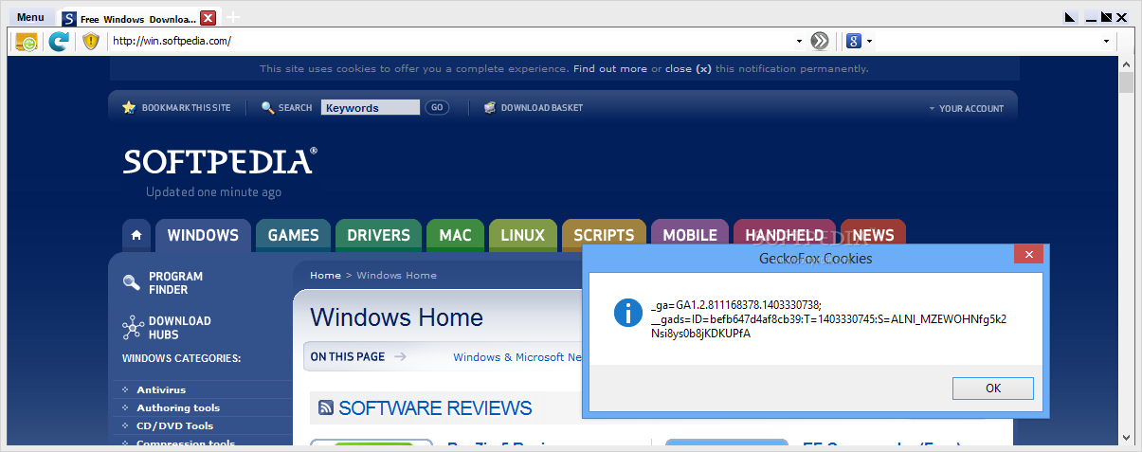Image resolution: width=1142 pixels, height=452 pixels.
Task: Open the Program Finder link
Action: (x=175, y=282)
